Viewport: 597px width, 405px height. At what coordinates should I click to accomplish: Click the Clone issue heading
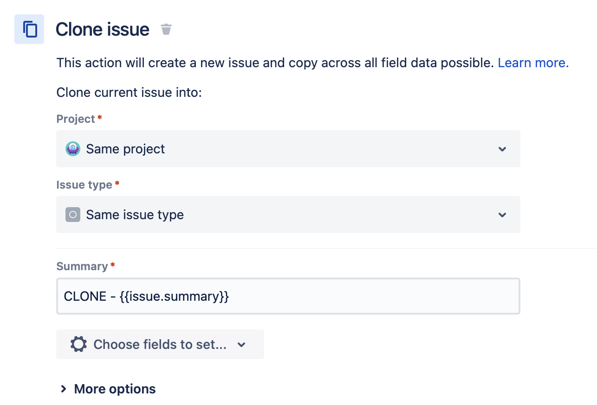[103, 29]
